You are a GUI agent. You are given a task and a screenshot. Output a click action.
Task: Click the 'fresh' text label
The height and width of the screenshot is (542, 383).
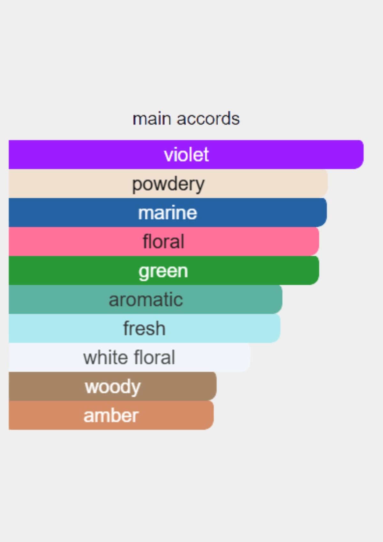click(x=144, y=328)
